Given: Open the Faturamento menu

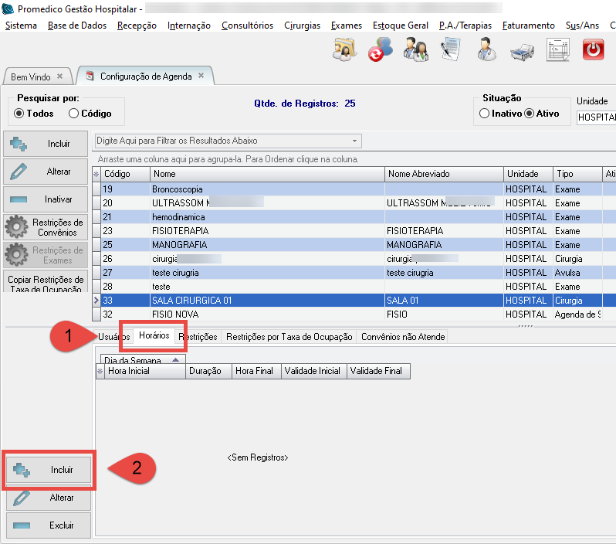Looking at the screenshot, I should [528, 25].
